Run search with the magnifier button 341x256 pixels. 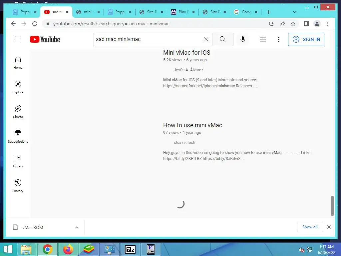tap(223, 39)
